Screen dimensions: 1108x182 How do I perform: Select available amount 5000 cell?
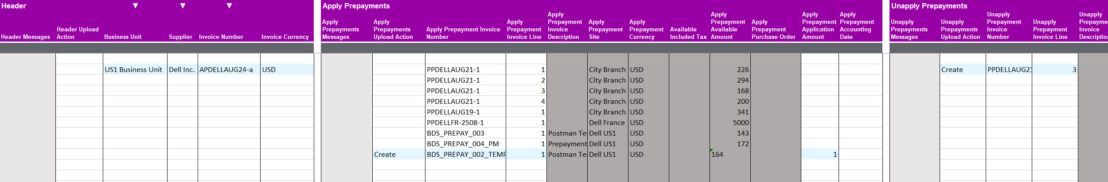730,122
